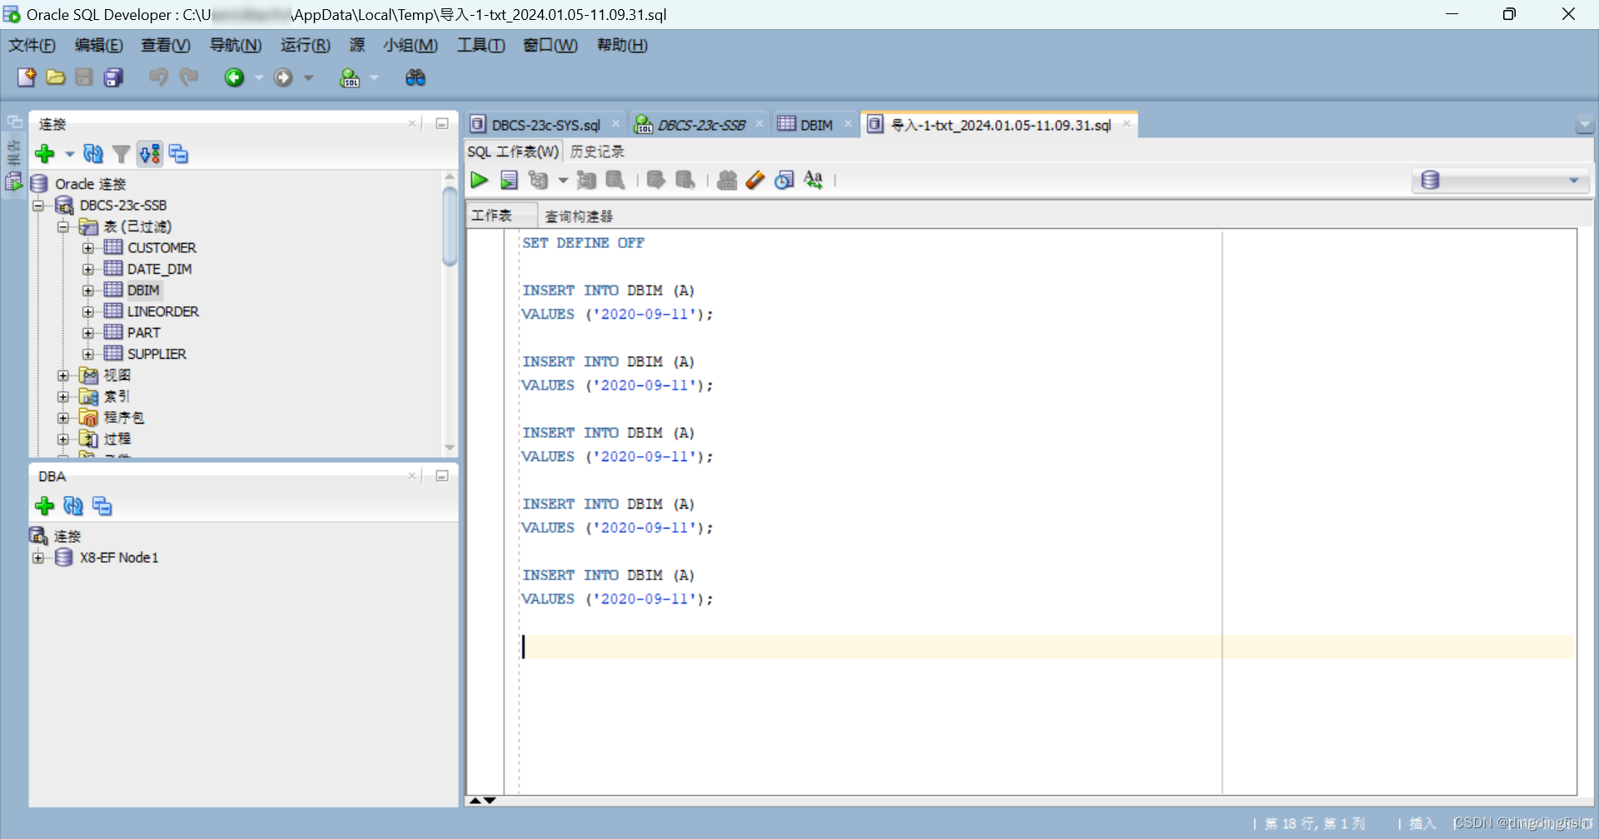Click the Rollback icon in worksheet toolbar

[x=685, y=180]
